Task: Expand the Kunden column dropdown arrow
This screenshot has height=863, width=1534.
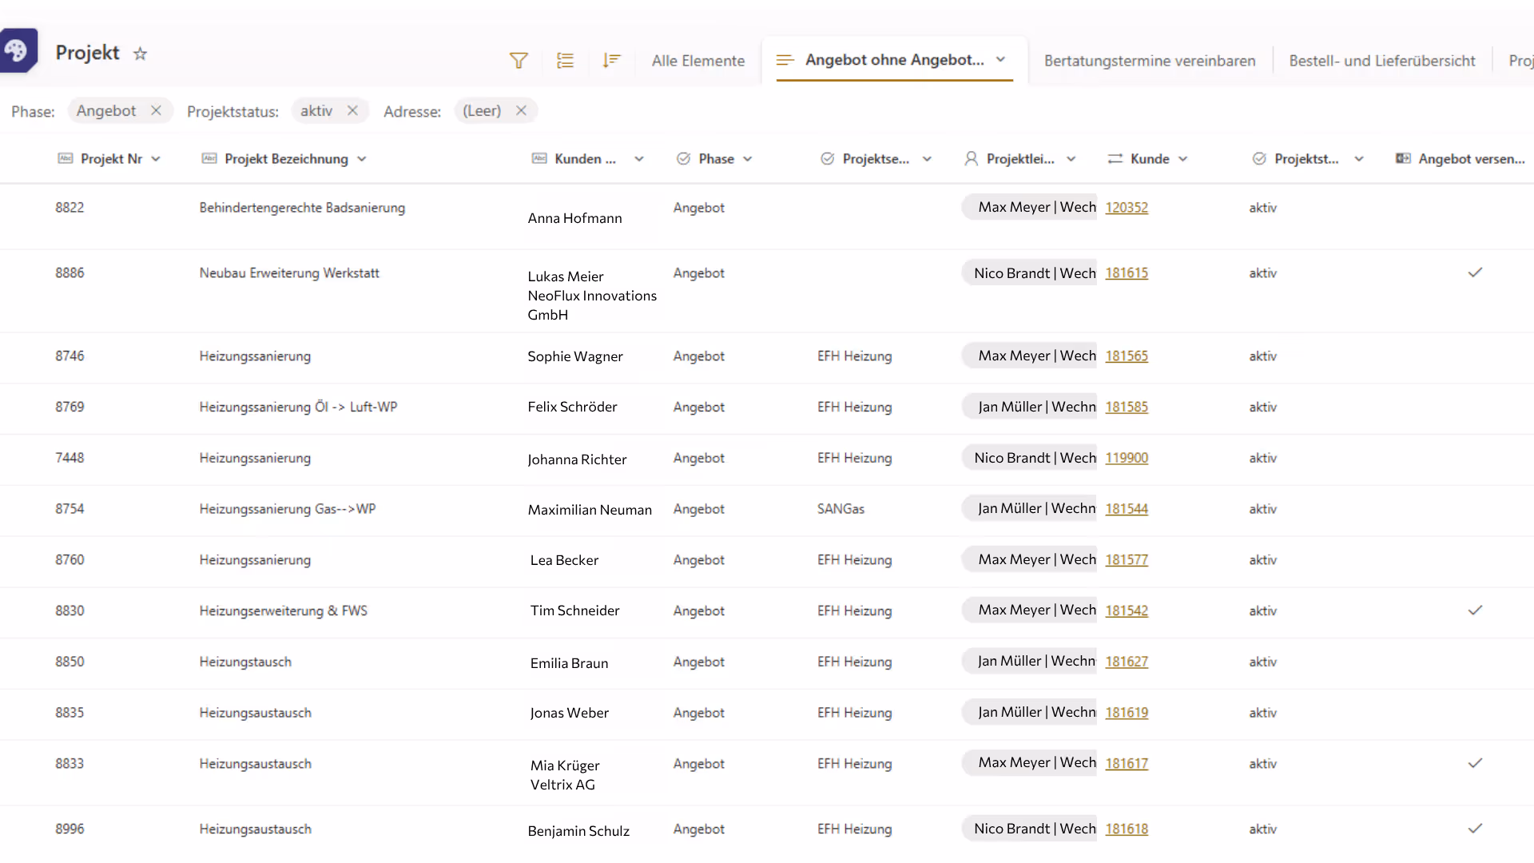Action: [639, 159]
